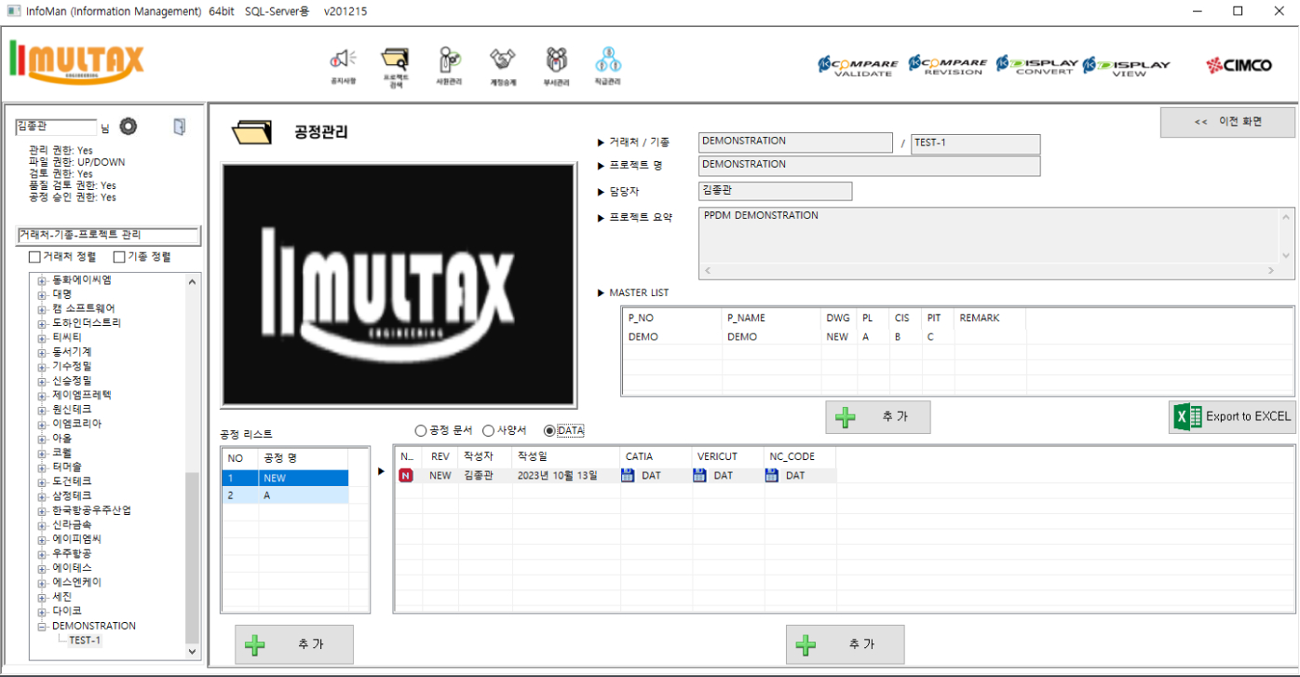Click the summary box right scroll arrow
Image resolution: width=1300 pixels, height=677 pixels.
(x=1273, y=271)
